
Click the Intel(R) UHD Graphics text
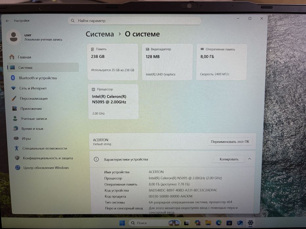(161, 74)
